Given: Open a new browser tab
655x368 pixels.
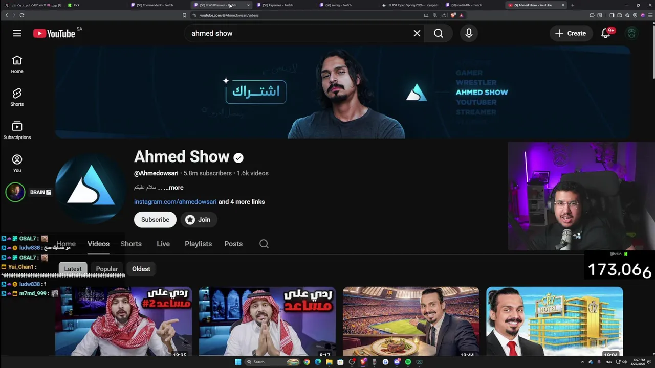Looking at the screenshot, I should 572,5.
